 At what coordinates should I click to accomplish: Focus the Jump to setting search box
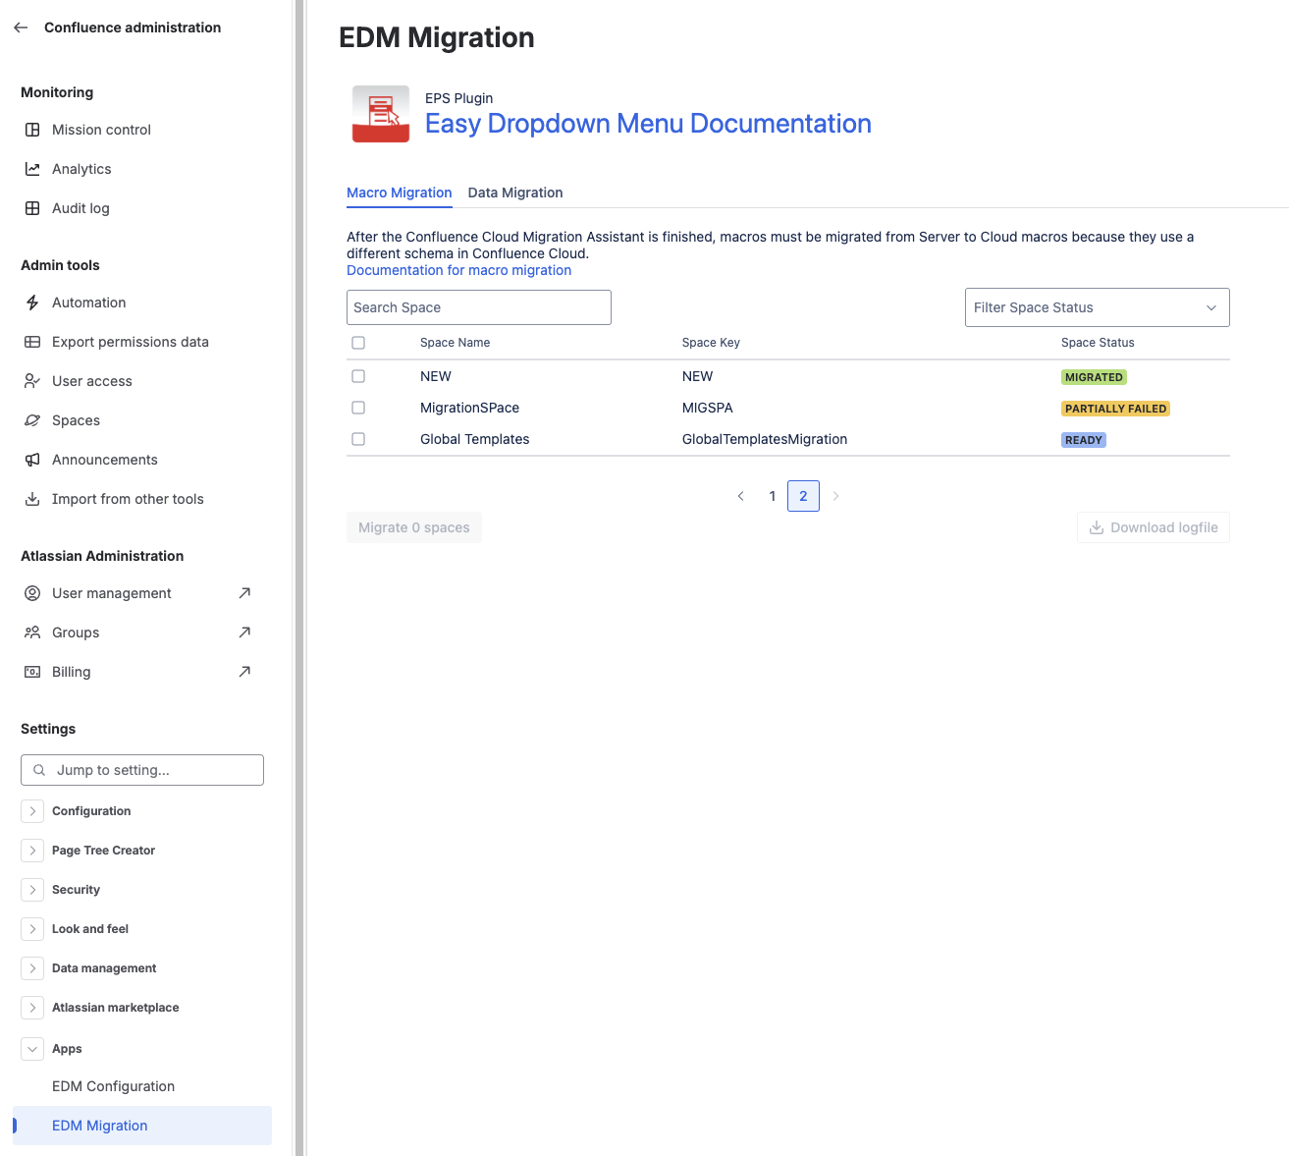142,770
